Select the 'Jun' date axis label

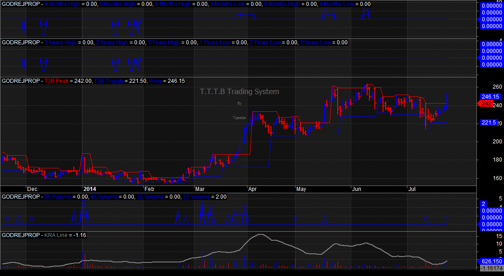coord(356,189)
